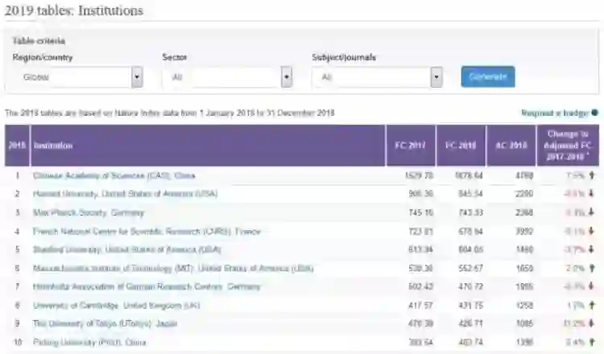Click the rank number 1 cell
This screenshot has height=354, width=604.
(18, 176)
